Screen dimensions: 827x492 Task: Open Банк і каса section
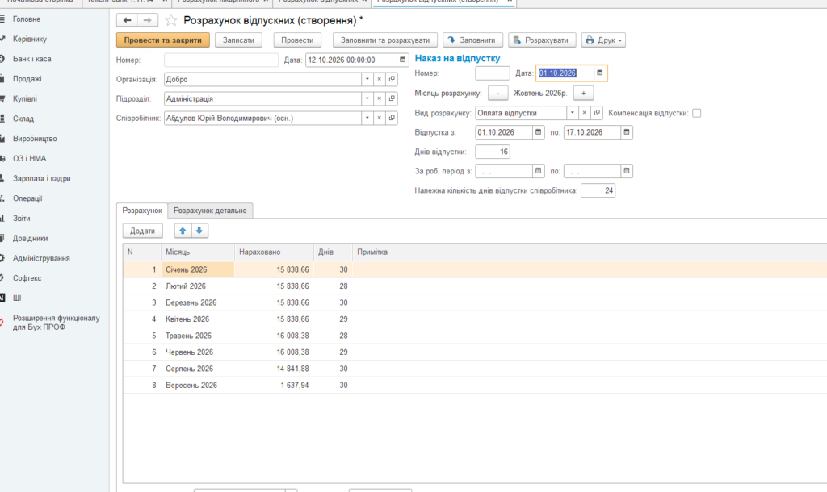[32, 59]
